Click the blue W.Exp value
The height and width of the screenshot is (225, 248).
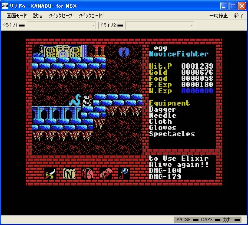pos(197,91)
